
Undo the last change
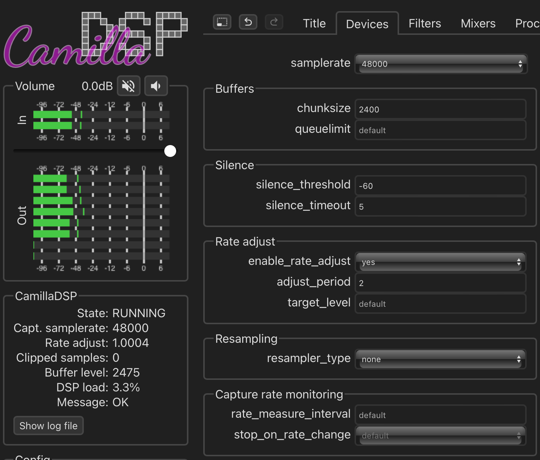(248, 22)
